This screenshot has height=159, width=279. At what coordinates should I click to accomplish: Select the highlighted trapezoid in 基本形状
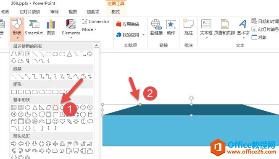click(55, 107)
